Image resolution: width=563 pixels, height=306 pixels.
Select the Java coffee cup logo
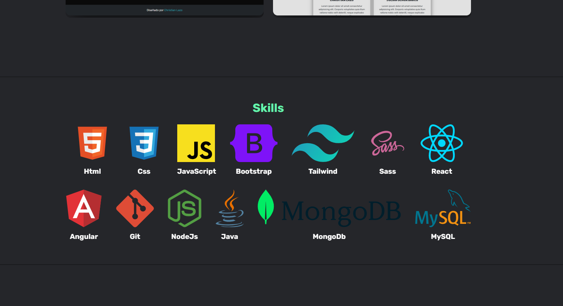click(x=230, y=208)
